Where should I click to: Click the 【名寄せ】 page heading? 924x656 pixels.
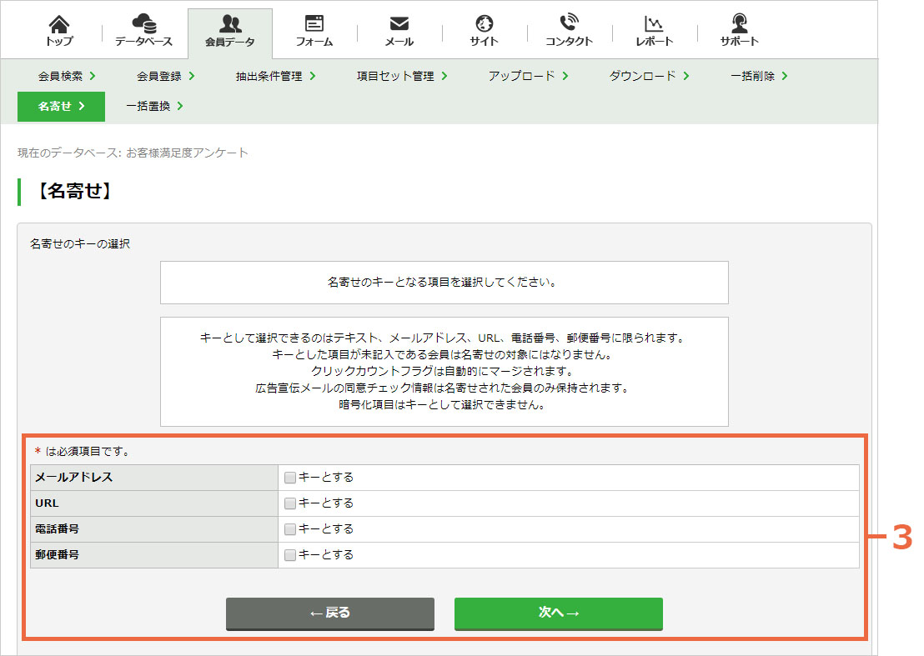click(x=73, y=192)
